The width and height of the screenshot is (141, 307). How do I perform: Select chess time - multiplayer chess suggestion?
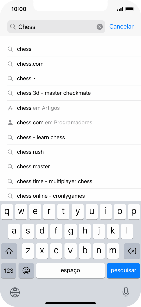click(x=74, y=181)
